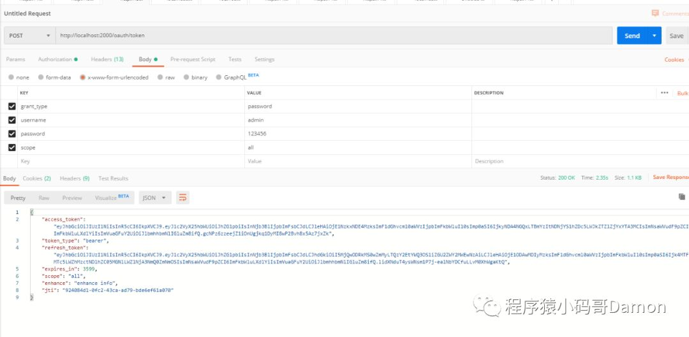Open the Pre-request Script tab
The width and height of the screenshot is (689, 337).
(193, 59)
